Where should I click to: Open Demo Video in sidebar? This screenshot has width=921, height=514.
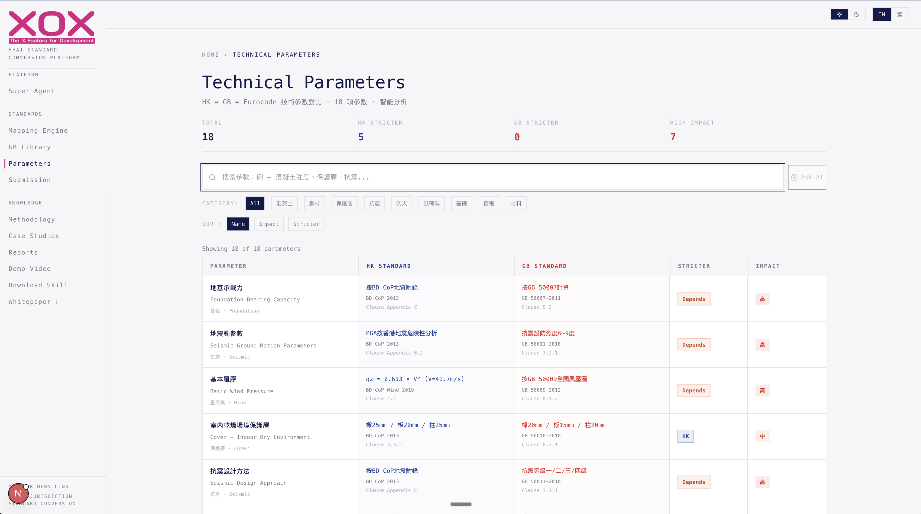(30, 268)
